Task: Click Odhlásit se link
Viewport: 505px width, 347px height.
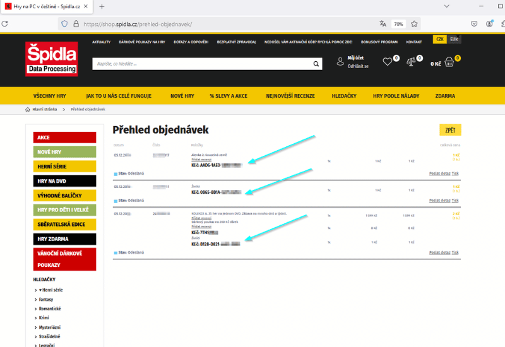Action: (x=358, y=66)
